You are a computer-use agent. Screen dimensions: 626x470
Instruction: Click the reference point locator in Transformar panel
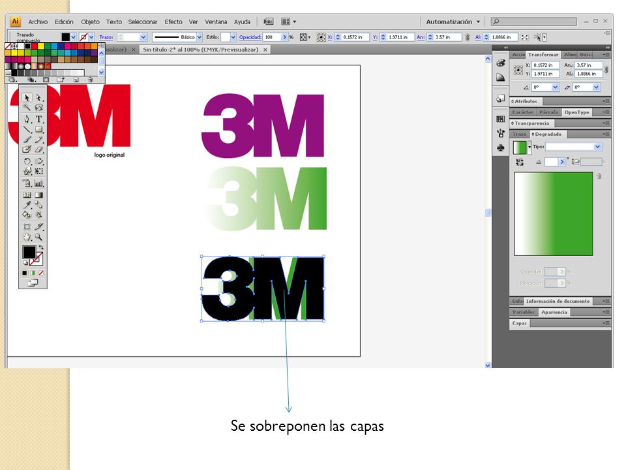click(518, 70)
